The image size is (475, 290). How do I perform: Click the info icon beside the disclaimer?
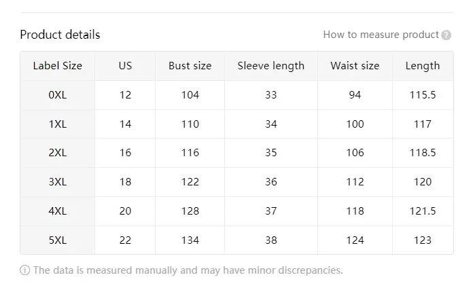[25, 270]
